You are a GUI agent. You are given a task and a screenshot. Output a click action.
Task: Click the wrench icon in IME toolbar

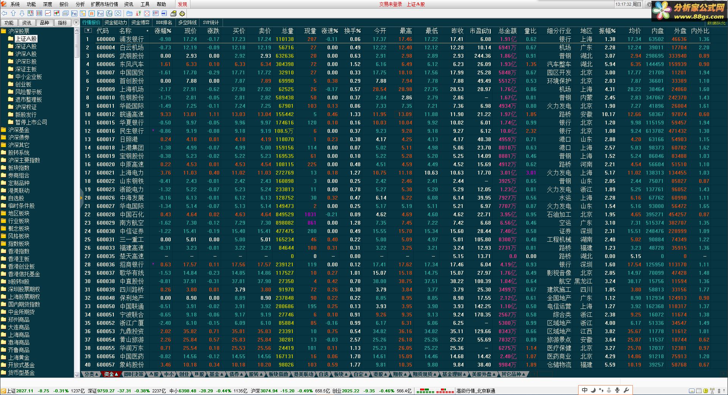[x=626, y=390]
